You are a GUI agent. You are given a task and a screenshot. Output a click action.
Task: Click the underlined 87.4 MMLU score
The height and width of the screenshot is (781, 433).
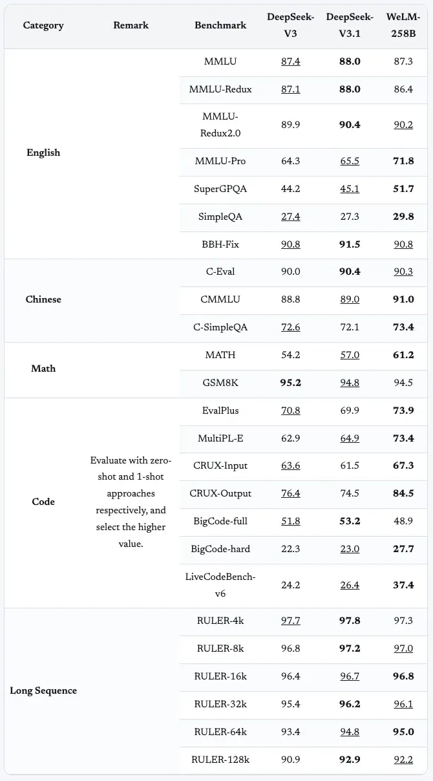click(x=291, y=61)
